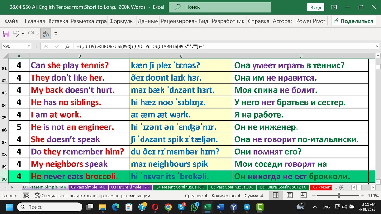Click the zoom in plus button
The height and width of the screenshot is (214, 381).
point(363,196)
